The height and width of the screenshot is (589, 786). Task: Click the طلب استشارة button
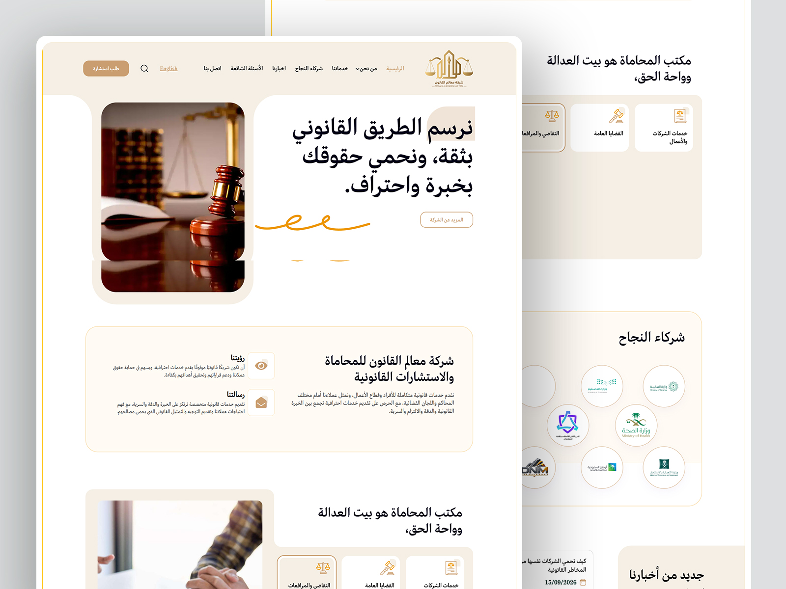point(106,69)
